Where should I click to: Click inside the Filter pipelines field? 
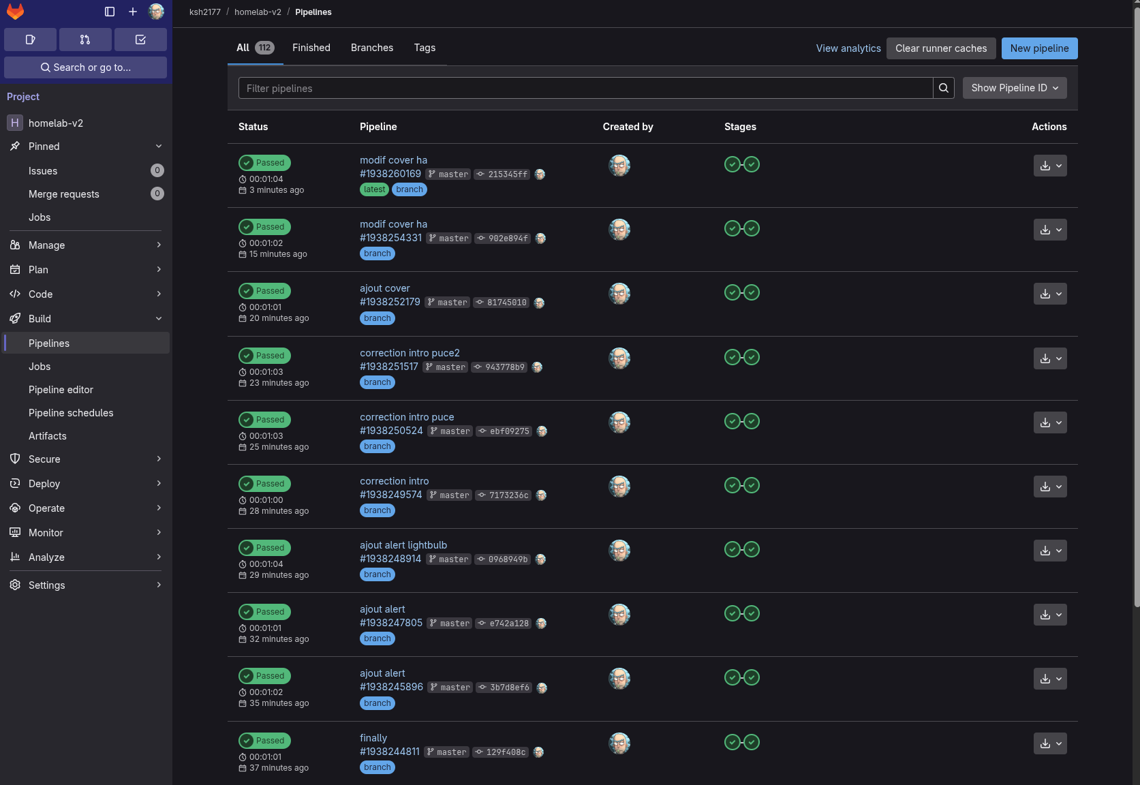(586, 88)
